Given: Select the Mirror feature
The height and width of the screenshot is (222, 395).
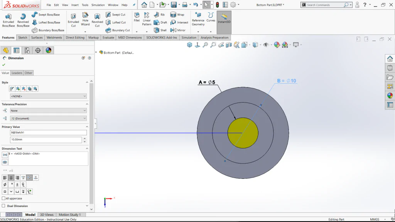Looking at the screenshot, I should [178, 30].
